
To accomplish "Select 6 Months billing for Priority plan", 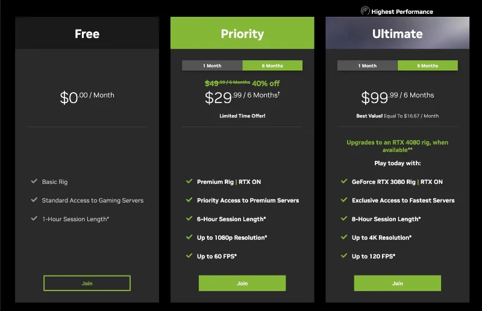I will (x=272, y=66).
